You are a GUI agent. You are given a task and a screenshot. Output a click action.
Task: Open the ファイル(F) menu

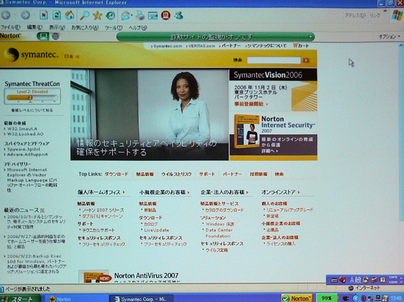pyautogui.click(x=10, y=27)
